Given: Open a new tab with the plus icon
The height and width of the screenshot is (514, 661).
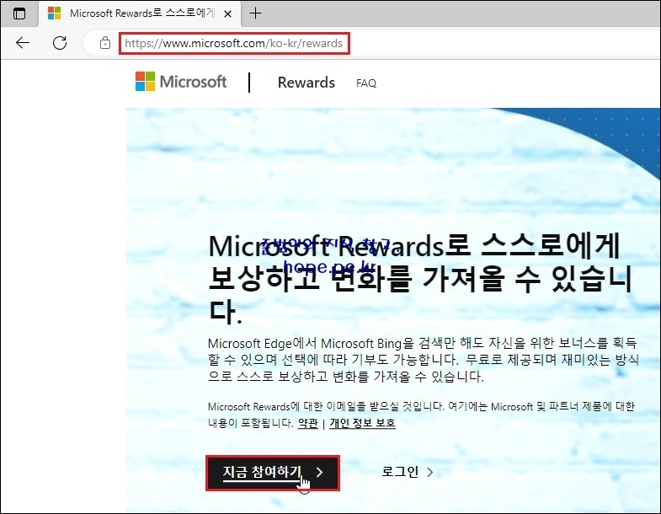Looking at the screenshot, I should point(255,13).
